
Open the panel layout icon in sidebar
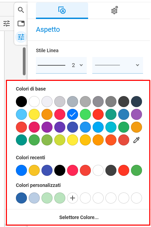click(x=21, y=23)
